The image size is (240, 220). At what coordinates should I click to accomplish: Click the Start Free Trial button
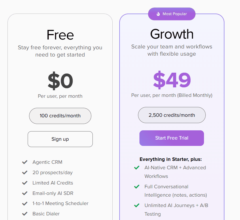pos(171,138)
